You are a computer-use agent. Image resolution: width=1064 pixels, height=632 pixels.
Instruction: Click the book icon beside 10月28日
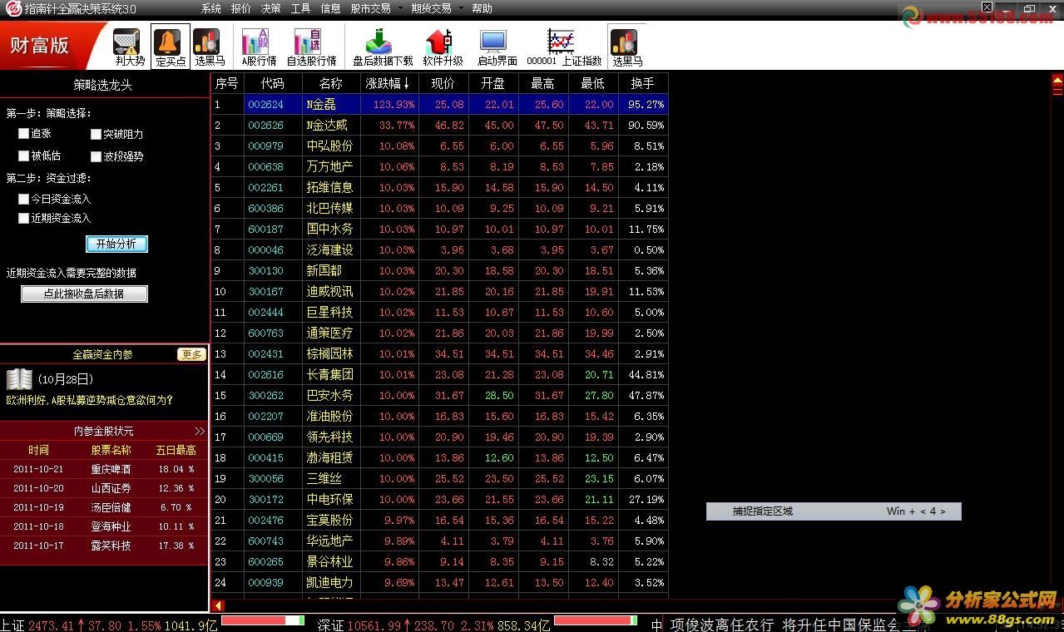19,379
